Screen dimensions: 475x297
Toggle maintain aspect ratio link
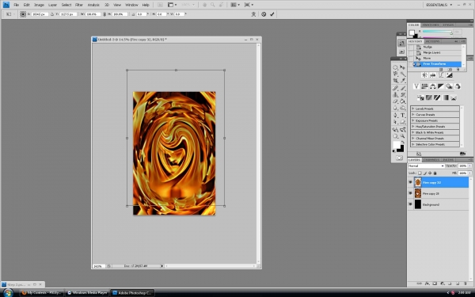click(x=104, y=14)
